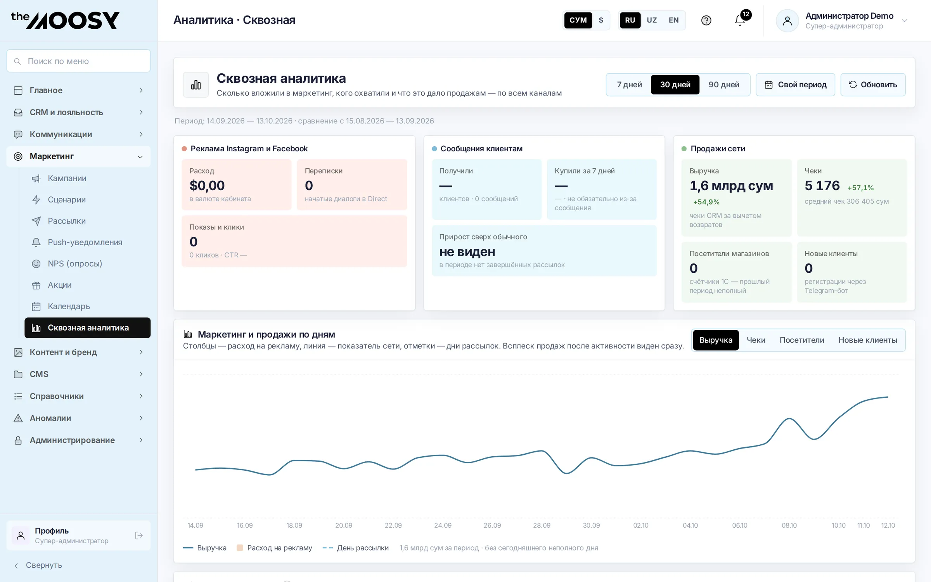931x582 pixels.
Task: Click the Администрирование lock icon
Action: click(18, 440)
